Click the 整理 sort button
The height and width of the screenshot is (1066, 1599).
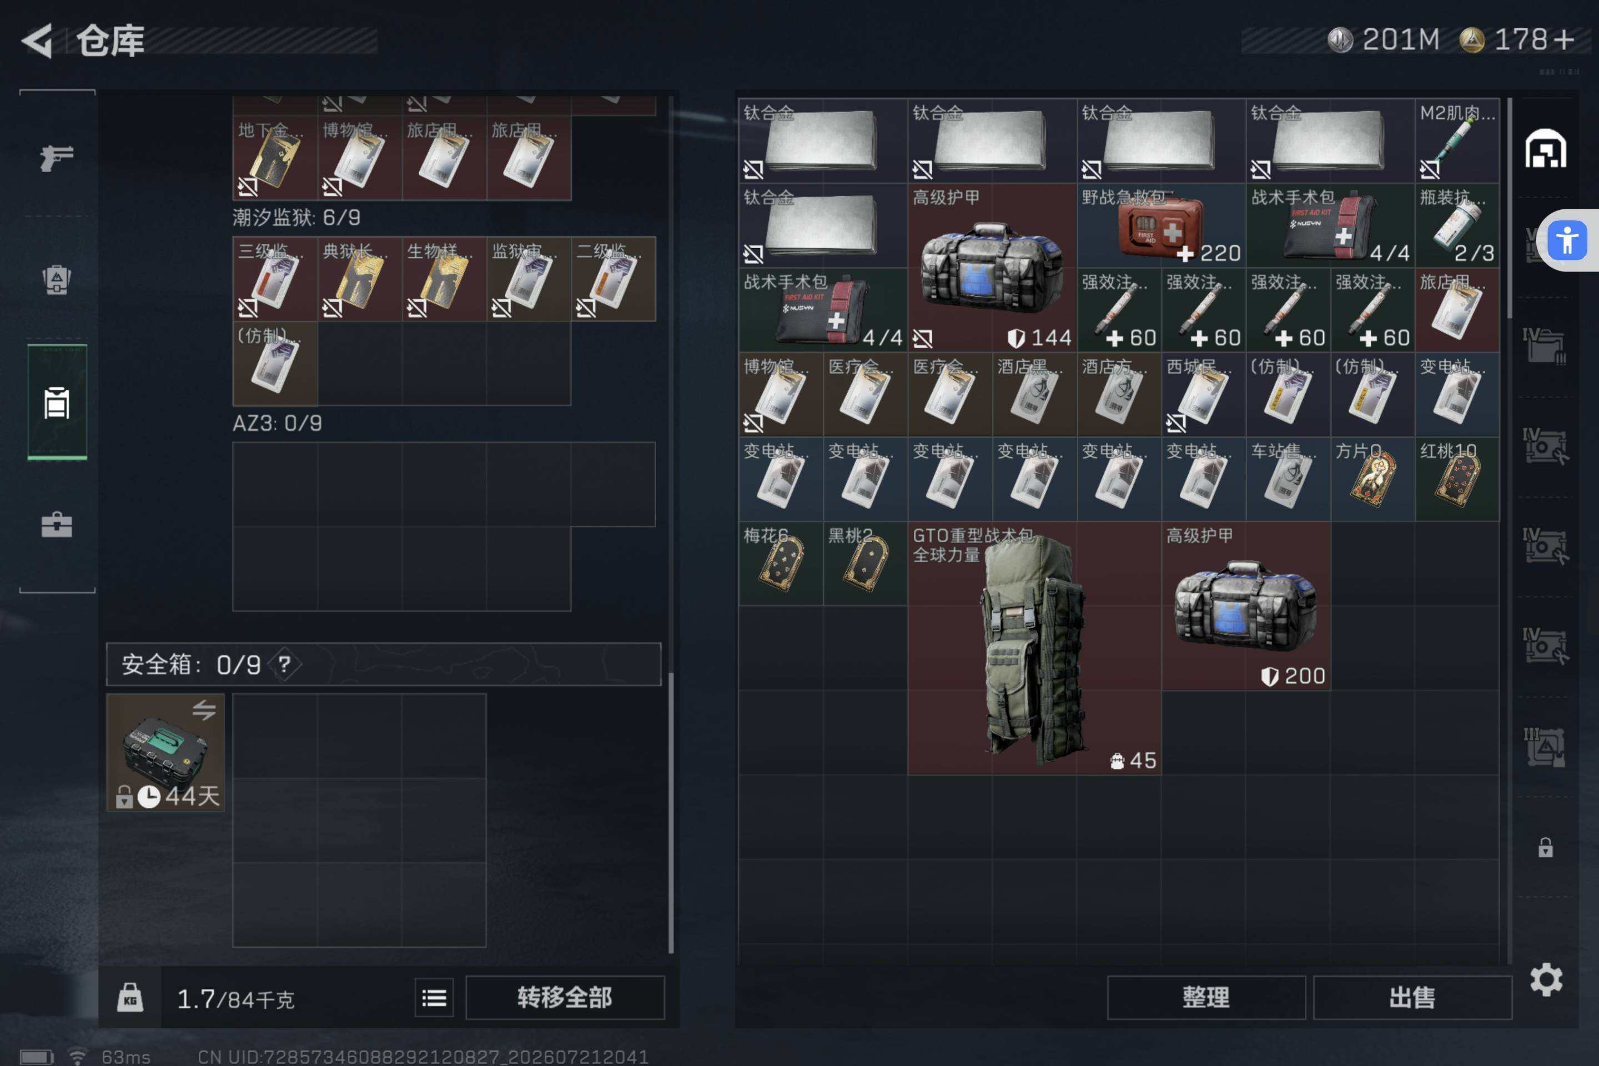1206,997
